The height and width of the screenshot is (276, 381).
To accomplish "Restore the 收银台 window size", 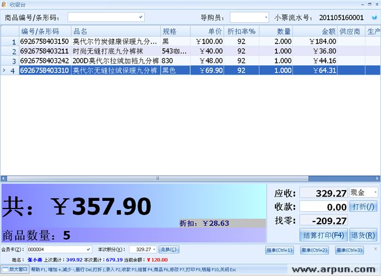I will [x=370, y=4].
